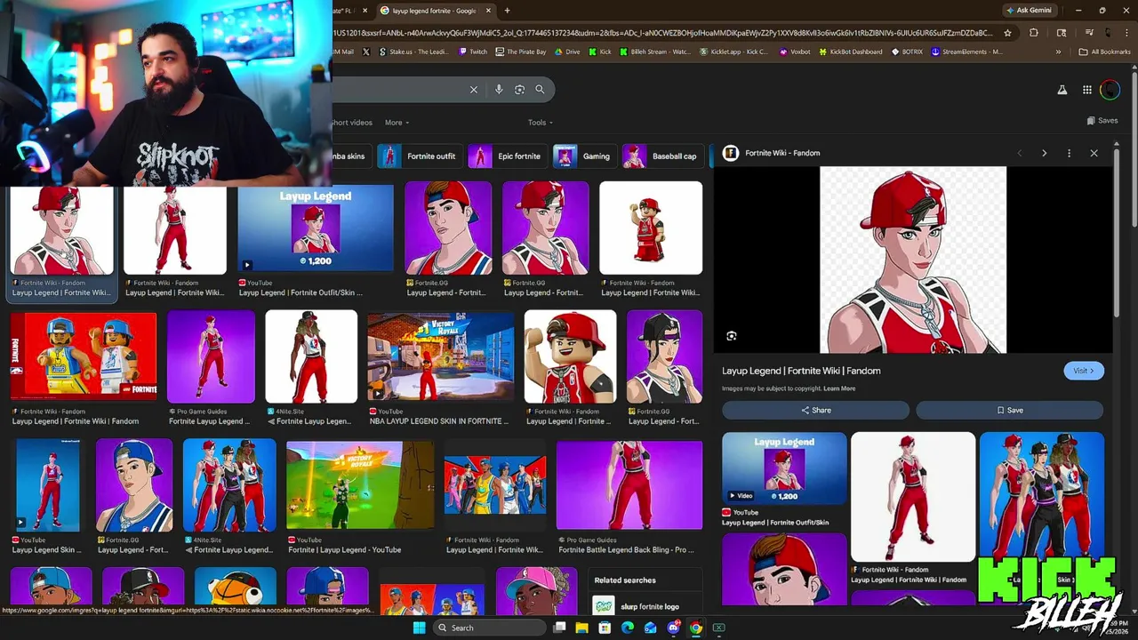This screenshot has width=1138, height=640.
Task: Click the browser address bar URL
Action: pyautogui.click(x=662, y=33)
